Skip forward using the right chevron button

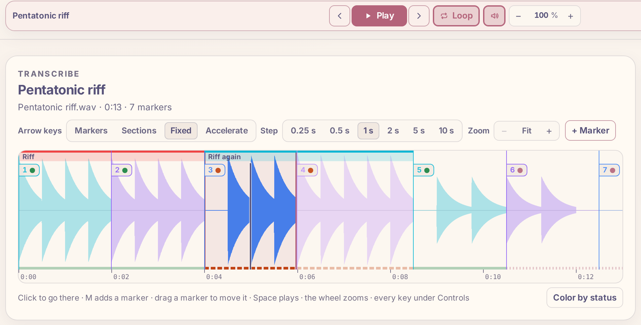419,16
